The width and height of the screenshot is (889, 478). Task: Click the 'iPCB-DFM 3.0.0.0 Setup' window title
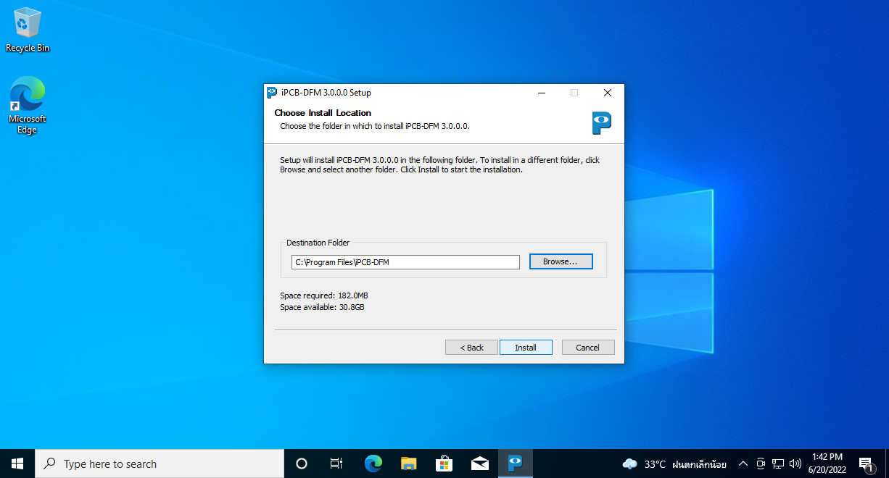click(326, 93)
